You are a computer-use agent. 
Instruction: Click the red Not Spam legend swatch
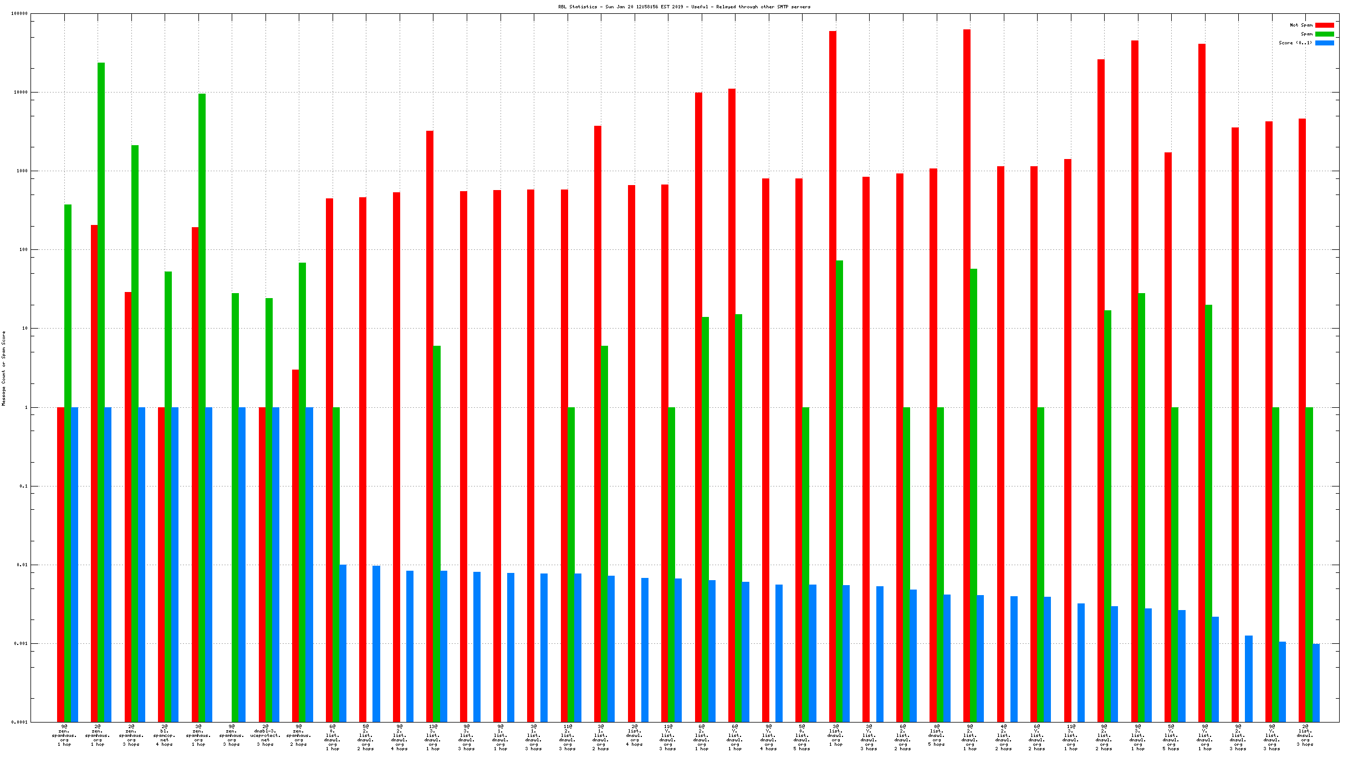coord(1324,25)
